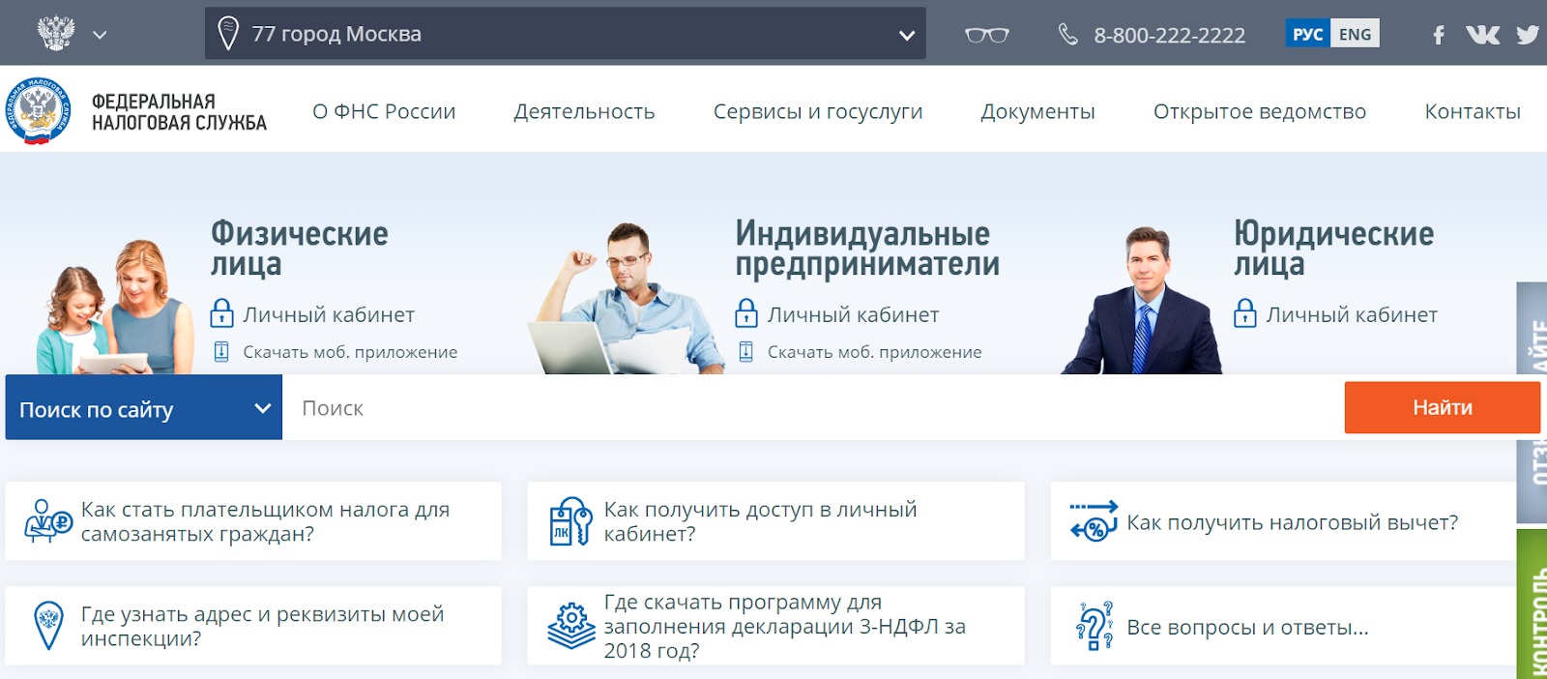This screenshot has height=679, width=1547.
Task: Enable visually impaired mode glasses icon
Action: [986, 35]
